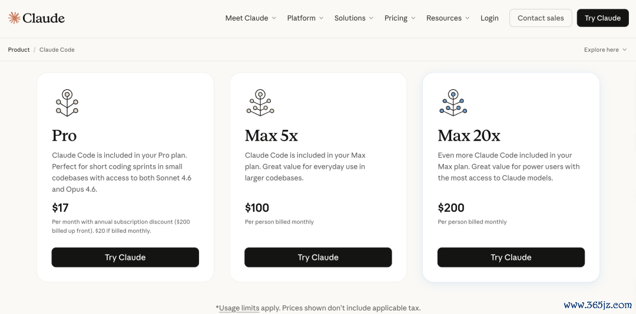636x314 pixels.
Task: Expand the Solutions navigation menu
Action: point(354,18)
